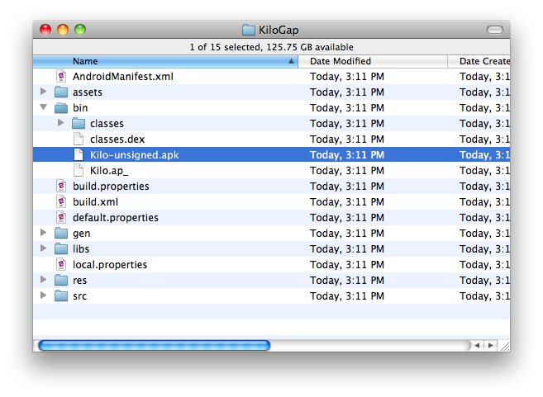
Task: Collapse the bin folder disclosure triangle
Action: (x=43, y=107)
